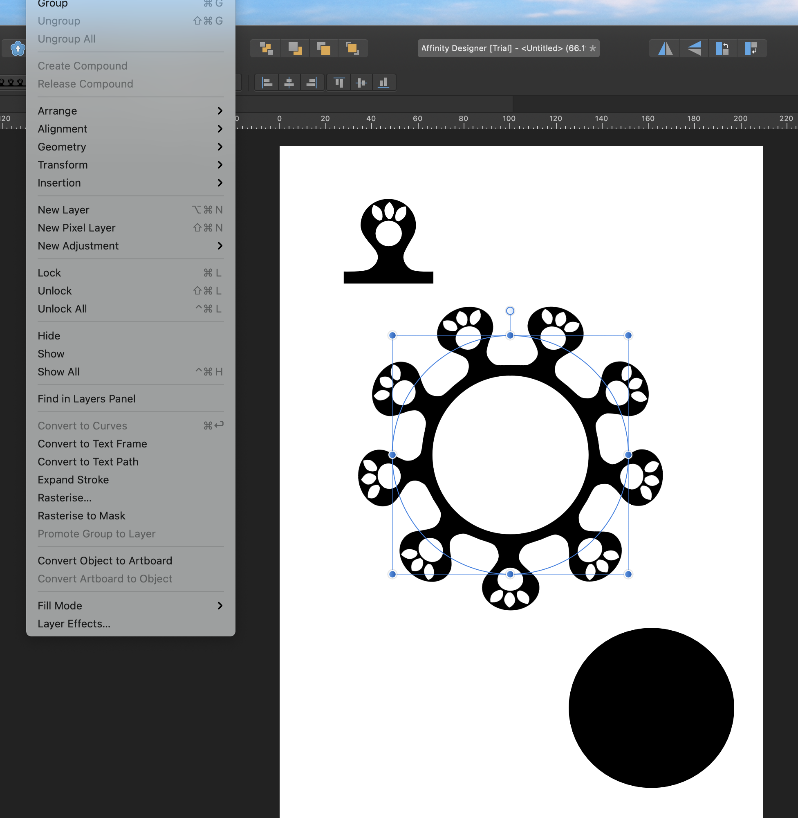Click the Unlock menu item with Shift-Cmd-L
798x818 pixels.
coord(130,290)
